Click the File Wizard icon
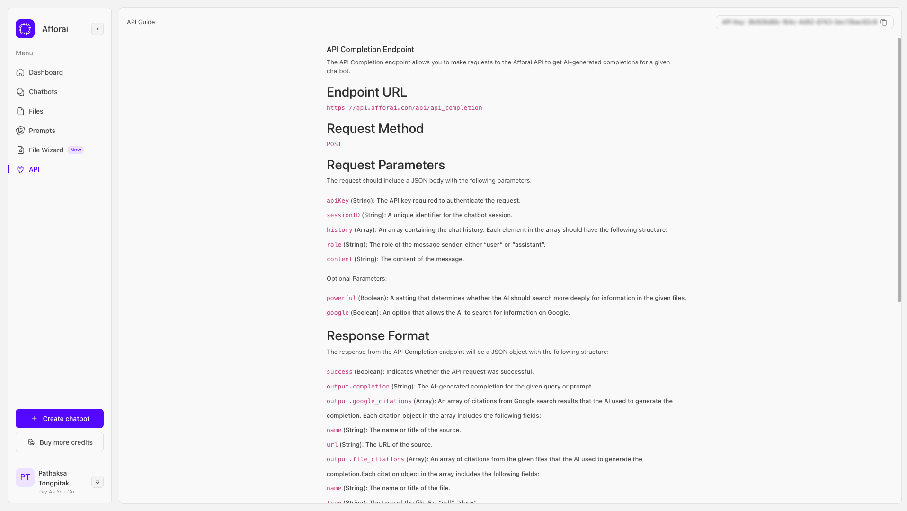This screenshot has width=907, height=511. 20,150
